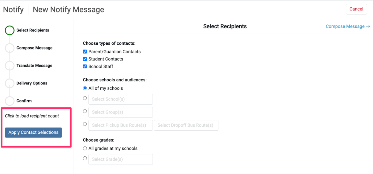Viewport: 373px width, 174px height.
Task: Toggle the Student Contacts checkbox
Action: [85, 59]
